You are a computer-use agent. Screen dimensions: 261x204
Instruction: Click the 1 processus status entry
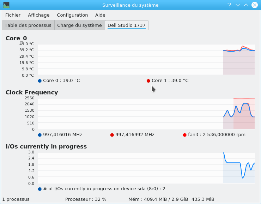16,199
